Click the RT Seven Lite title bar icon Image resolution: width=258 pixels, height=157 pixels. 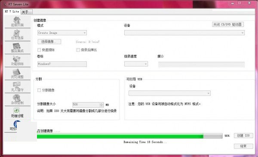tap(5, 4)
